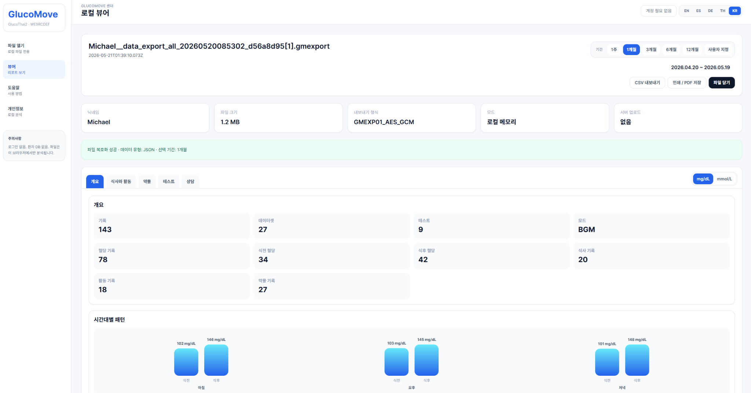Click the 모드 BGM stat card

point(652,226)
